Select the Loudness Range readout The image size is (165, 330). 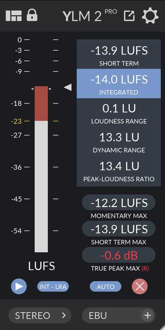tap(119, 113)
